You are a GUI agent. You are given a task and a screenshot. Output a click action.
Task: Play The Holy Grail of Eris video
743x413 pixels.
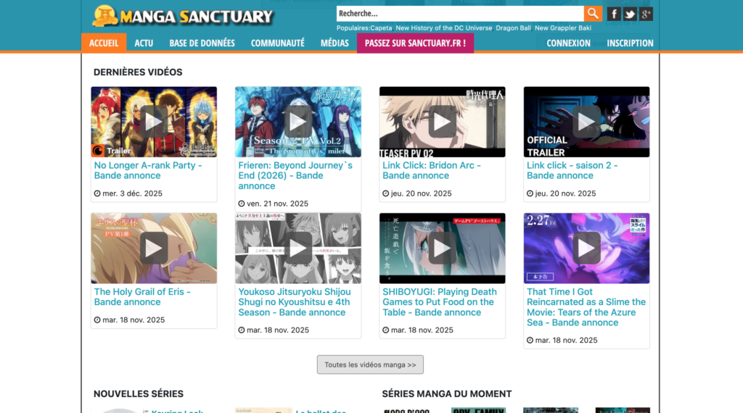154,248
